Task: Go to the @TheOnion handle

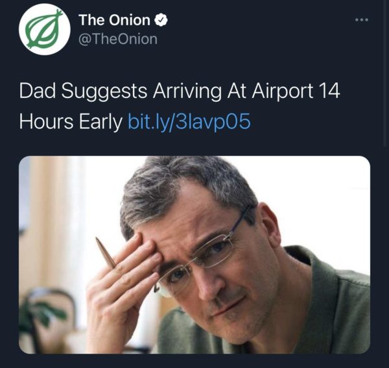Action: [x=118, y=39]
